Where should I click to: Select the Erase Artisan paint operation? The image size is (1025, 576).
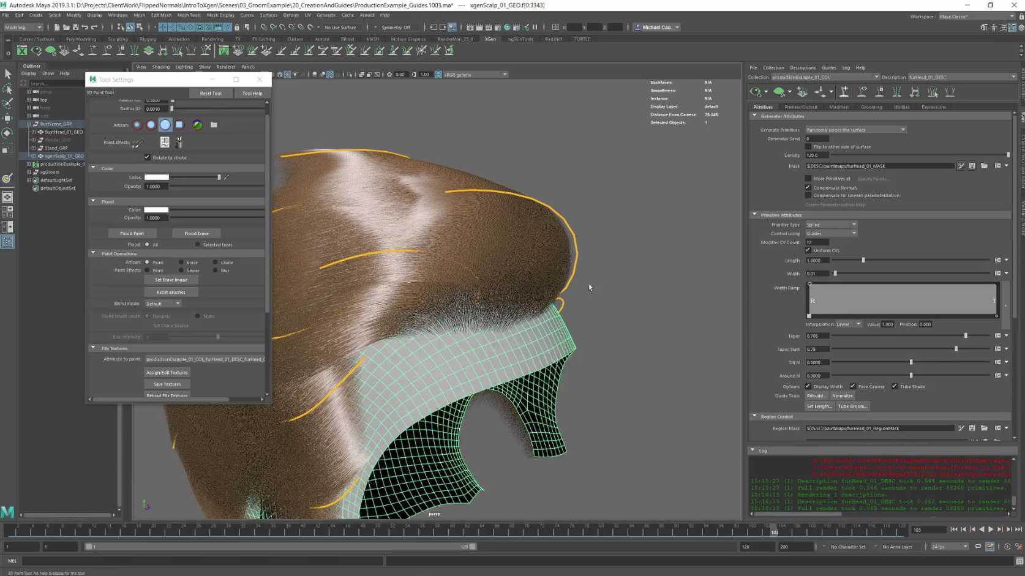[181, 262]
